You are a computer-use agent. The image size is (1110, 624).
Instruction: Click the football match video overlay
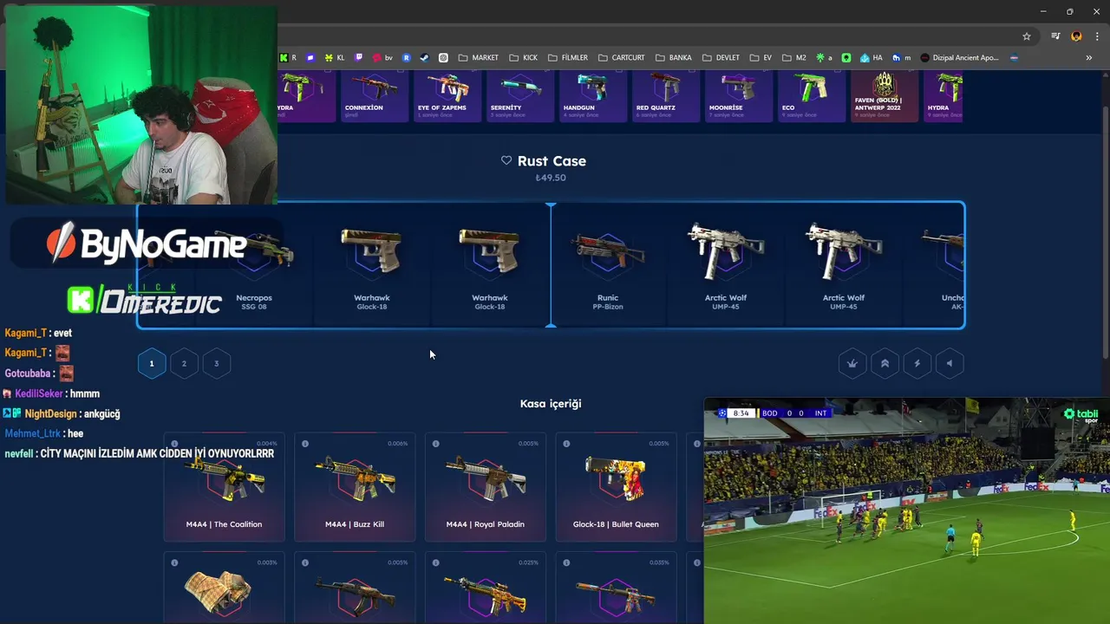coord(906,510)
